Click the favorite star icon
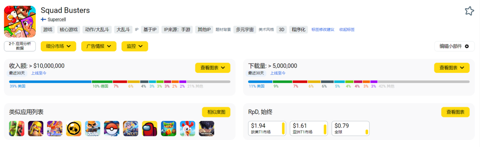 point(469,11)
